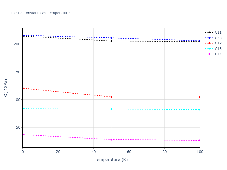Viewport: 227px width, 170px height.
Task: Hide the C33 series via legend
Action: click(x=218, y=38)
